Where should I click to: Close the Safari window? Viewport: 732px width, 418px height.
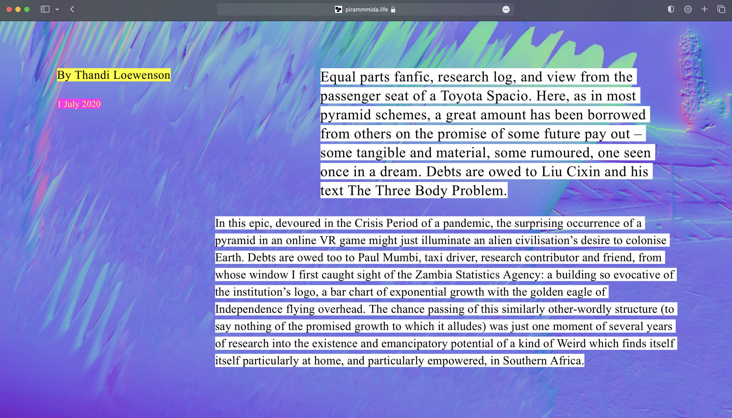pos(9,9)
